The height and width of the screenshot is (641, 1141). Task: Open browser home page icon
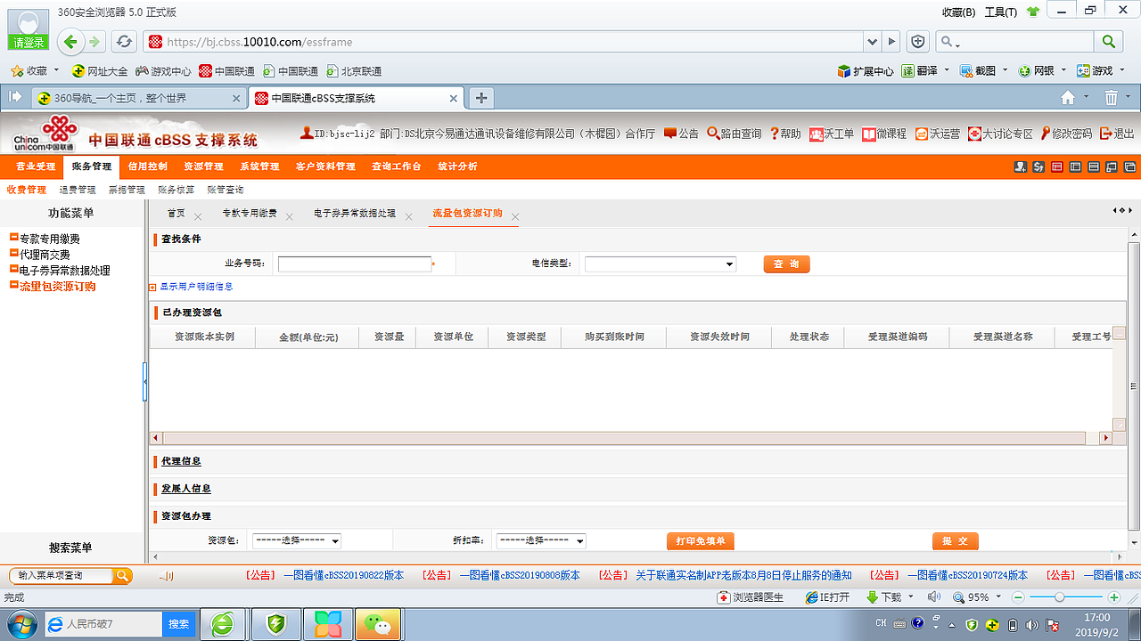point(1068,98)
